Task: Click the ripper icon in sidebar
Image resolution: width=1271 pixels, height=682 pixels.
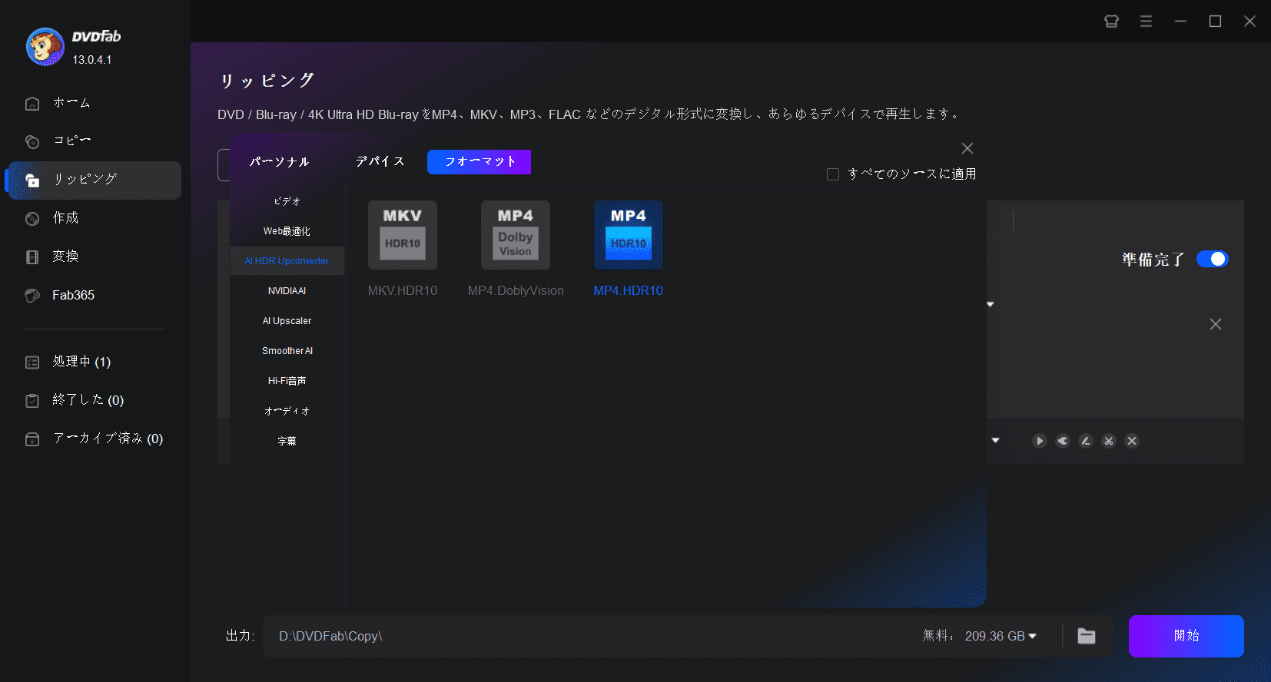Action: (x=32, y=180)
